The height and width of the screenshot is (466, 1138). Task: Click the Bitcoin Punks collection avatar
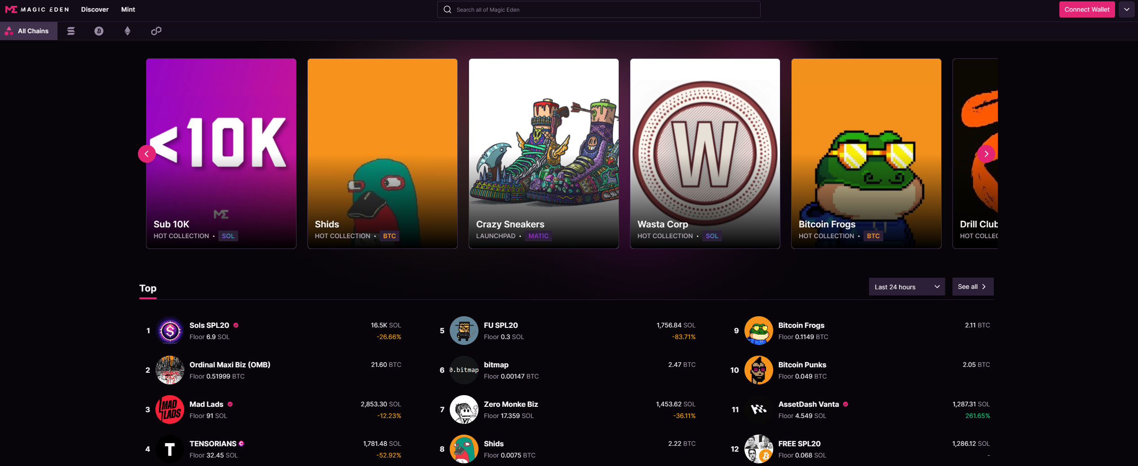point(758,370)
